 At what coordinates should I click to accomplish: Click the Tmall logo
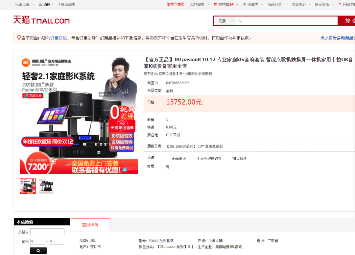pos(41,20)
